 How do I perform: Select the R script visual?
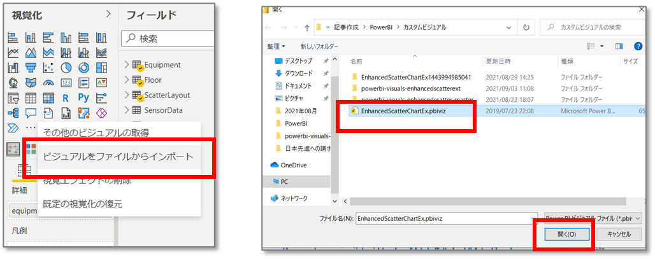pyautogui.click(x=66, y=97)
